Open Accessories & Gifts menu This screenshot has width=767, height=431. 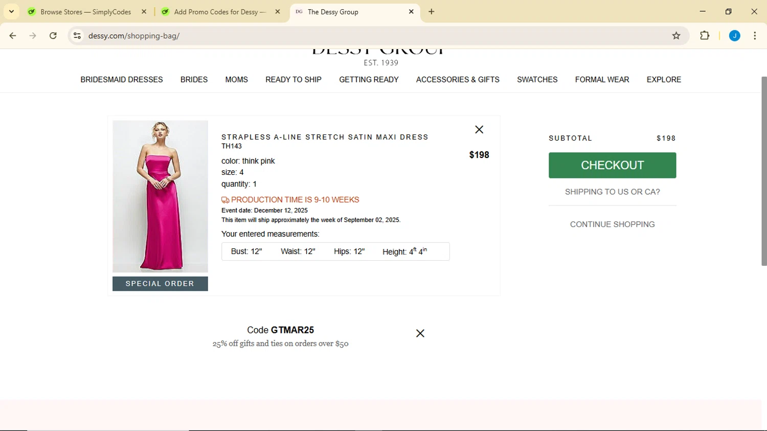coord(458,80)
